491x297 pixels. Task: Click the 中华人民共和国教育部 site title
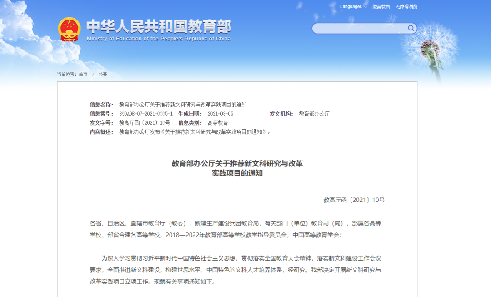(x=159, y=26)
